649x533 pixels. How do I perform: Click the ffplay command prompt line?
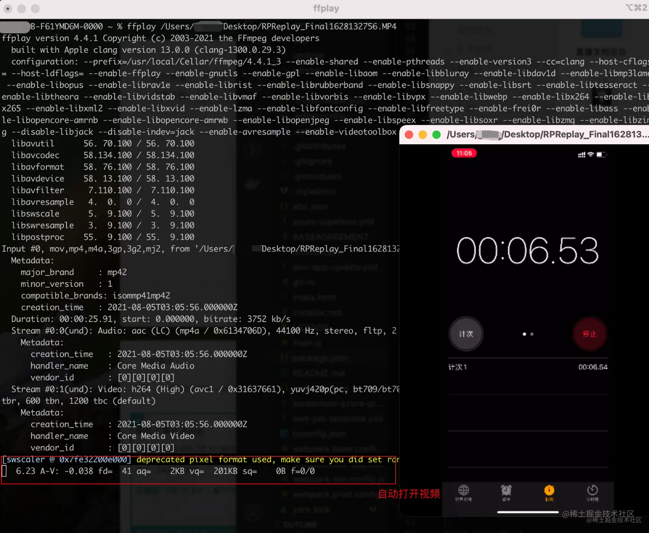click(199, 27)
